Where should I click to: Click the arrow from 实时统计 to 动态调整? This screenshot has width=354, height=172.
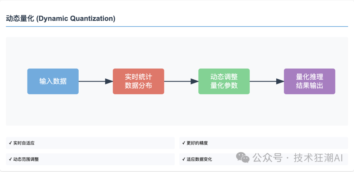[181, 81]
